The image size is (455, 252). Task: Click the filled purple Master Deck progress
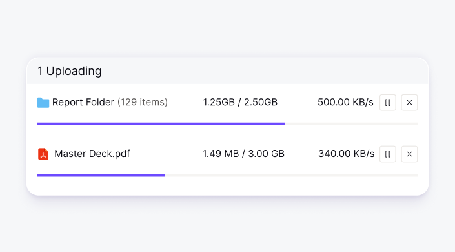click(x=101, y=176)
